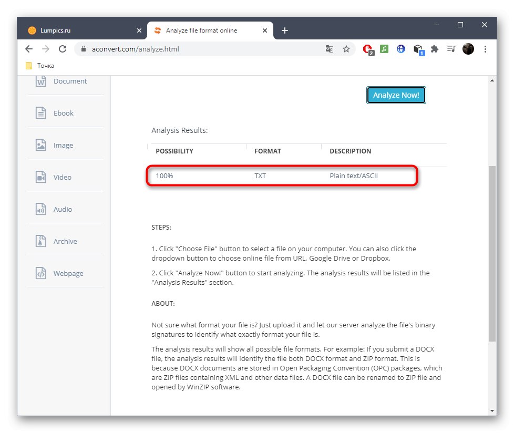
Task: Go to the Video category link
Action: coord(63,177)
